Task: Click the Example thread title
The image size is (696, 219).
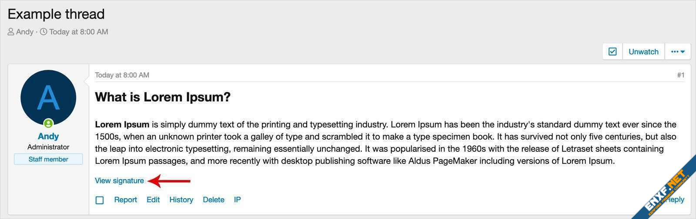Action: pos(56,14)
